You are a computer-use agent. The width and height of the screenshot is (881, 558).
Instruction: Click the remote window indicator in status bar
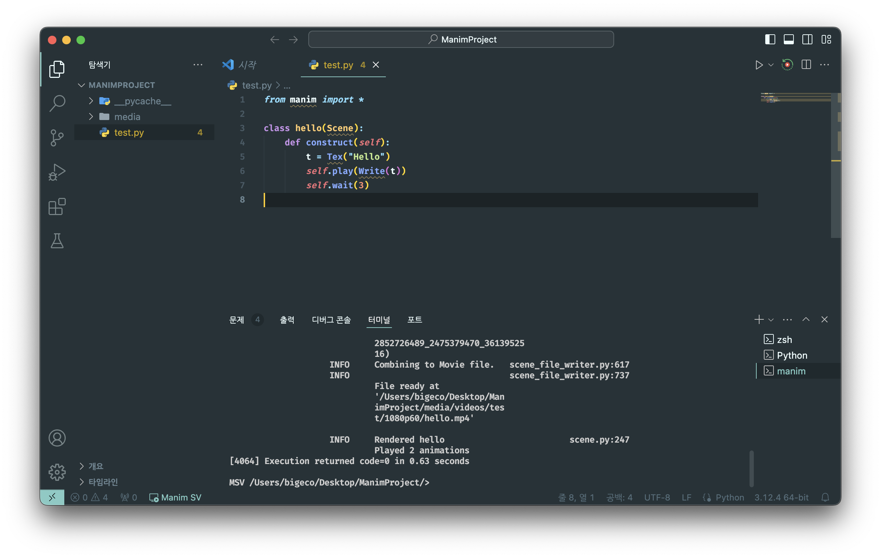click(52, 497)
